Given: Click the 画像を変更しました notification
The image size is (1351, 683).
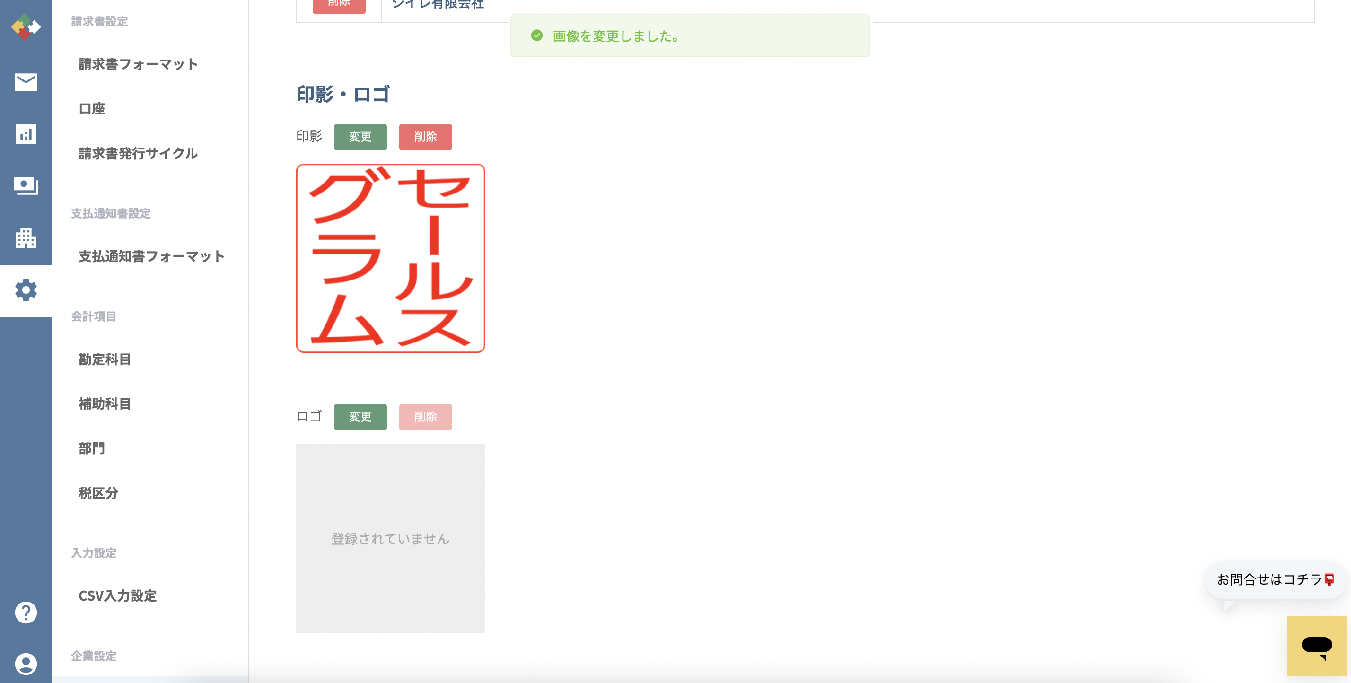Looking at the screenshot, I should click(690, 35).
